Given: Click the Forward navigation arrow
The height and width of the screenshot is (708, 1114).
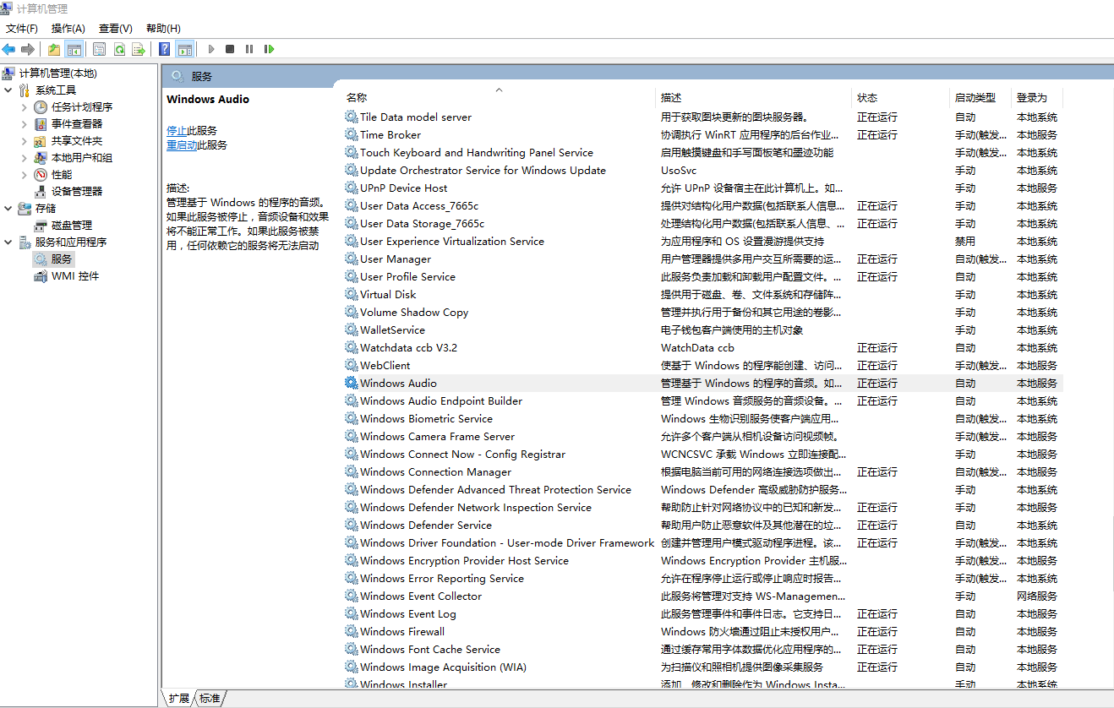Looking at the screenshot, I should pos(27,48).
